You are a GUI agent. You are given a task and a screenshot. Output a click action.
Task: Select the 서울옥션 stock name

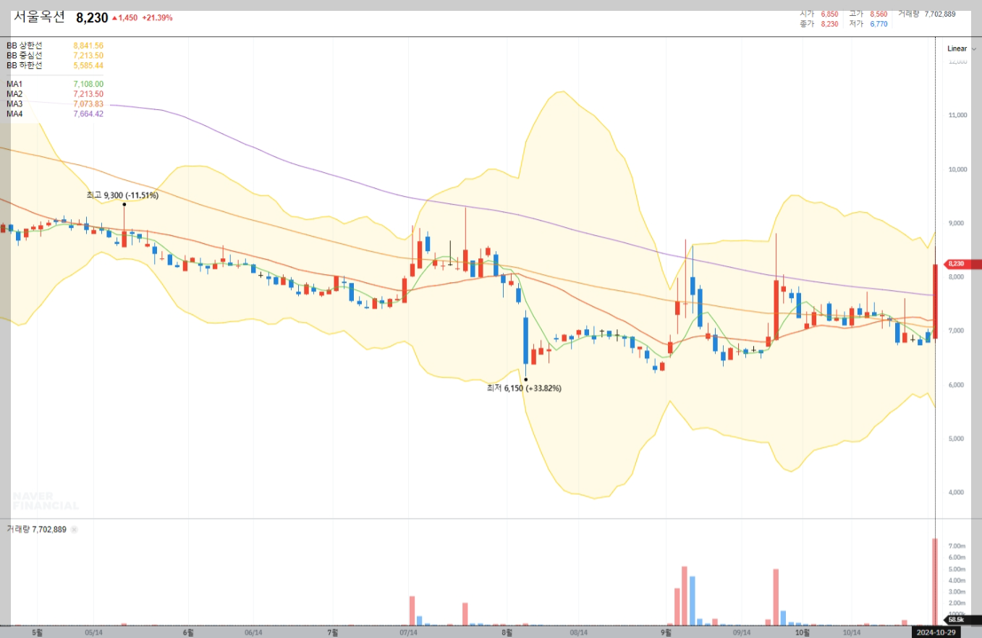(x=39, y=16)
